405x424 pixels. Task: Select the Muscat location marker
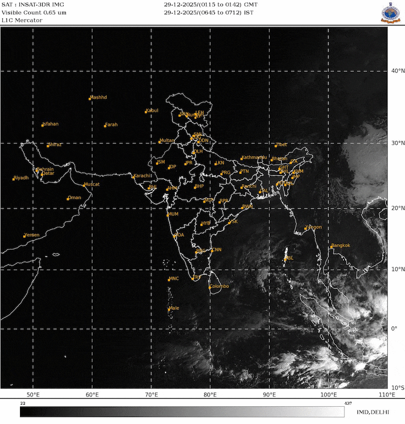coord(84,185)
